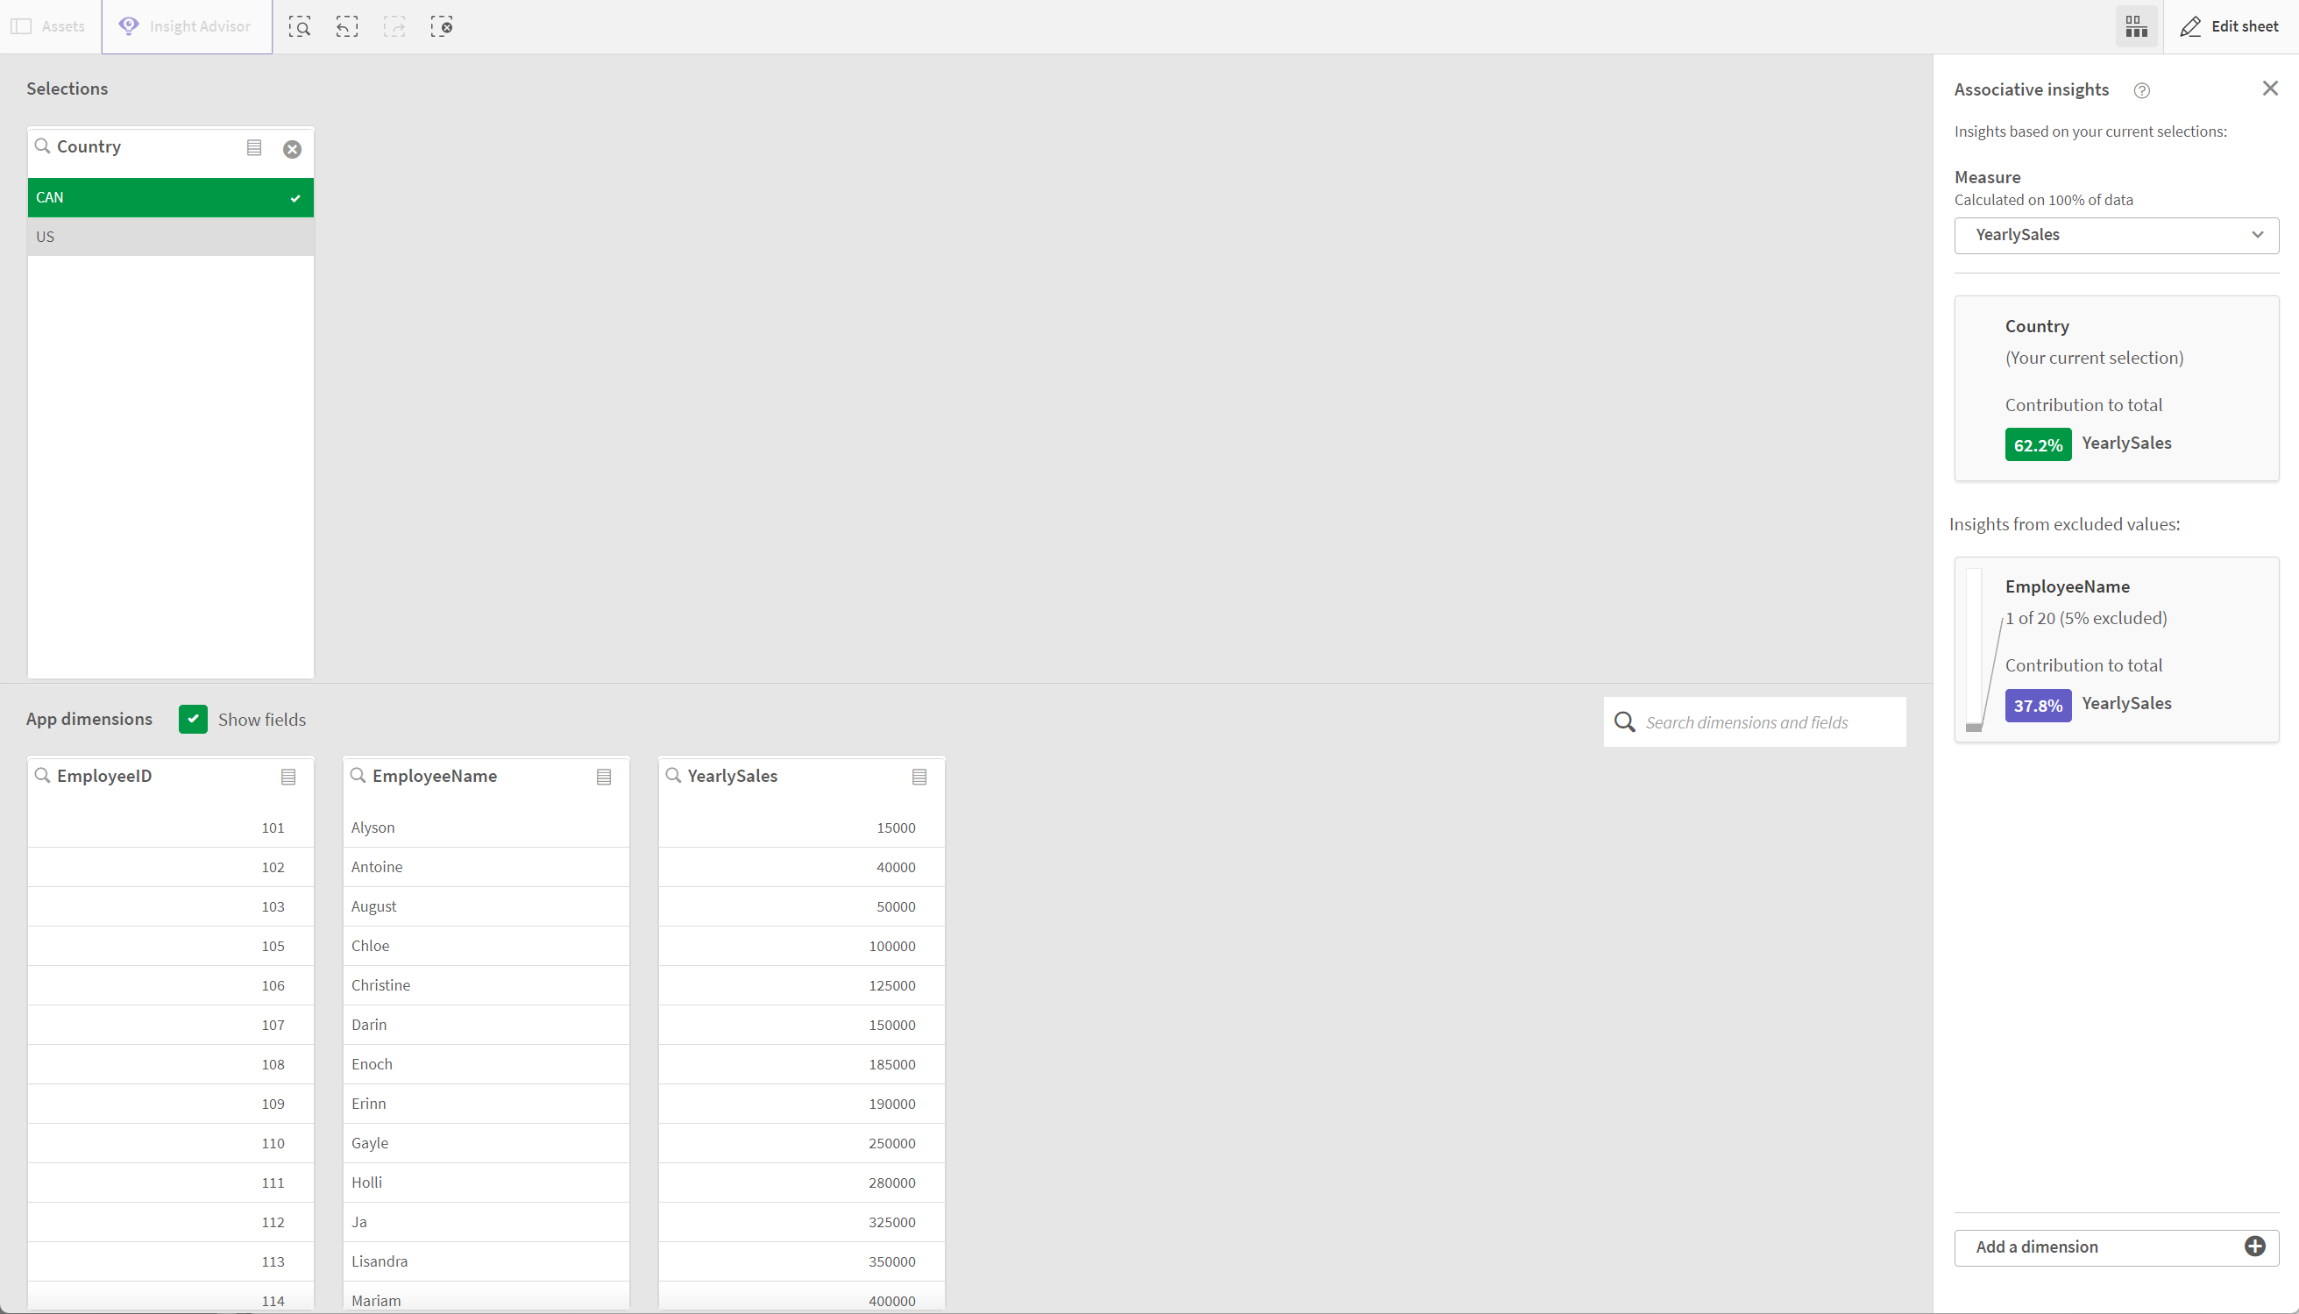Click the list view icon for Country filter
This screenshot has height=1314, width=2299.
click(254, 146)
